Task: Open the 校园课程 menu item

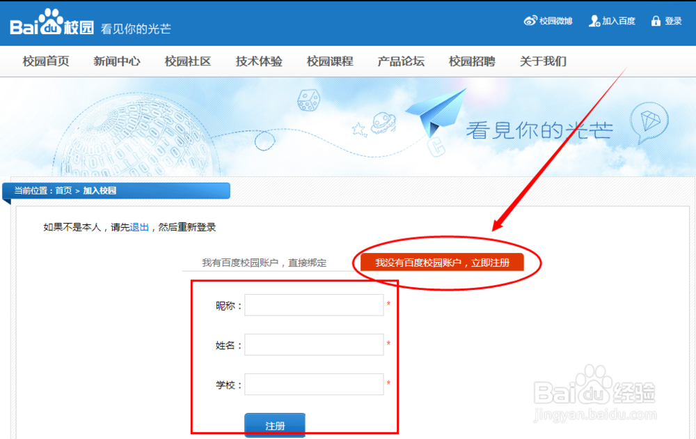Action: [x=330, y=61]
